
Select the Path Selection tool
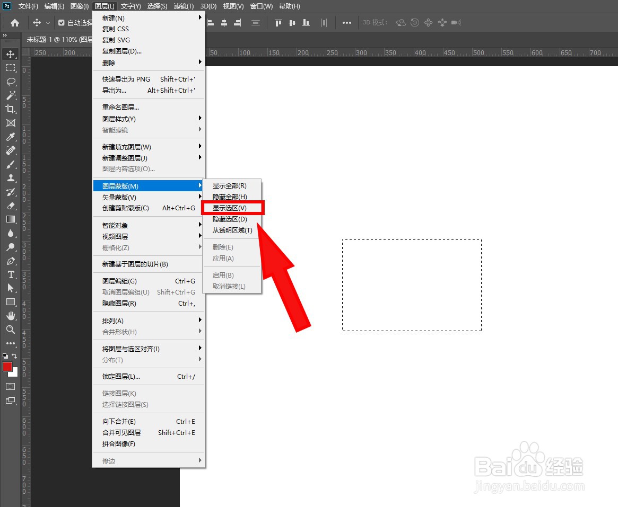coord(11,288)
